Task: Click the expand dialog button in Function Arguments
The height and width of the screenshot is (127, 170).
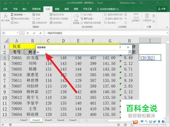Action: pos(130,52)
